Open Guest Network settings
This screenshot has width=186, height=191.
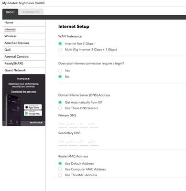[x=24, y=70]
